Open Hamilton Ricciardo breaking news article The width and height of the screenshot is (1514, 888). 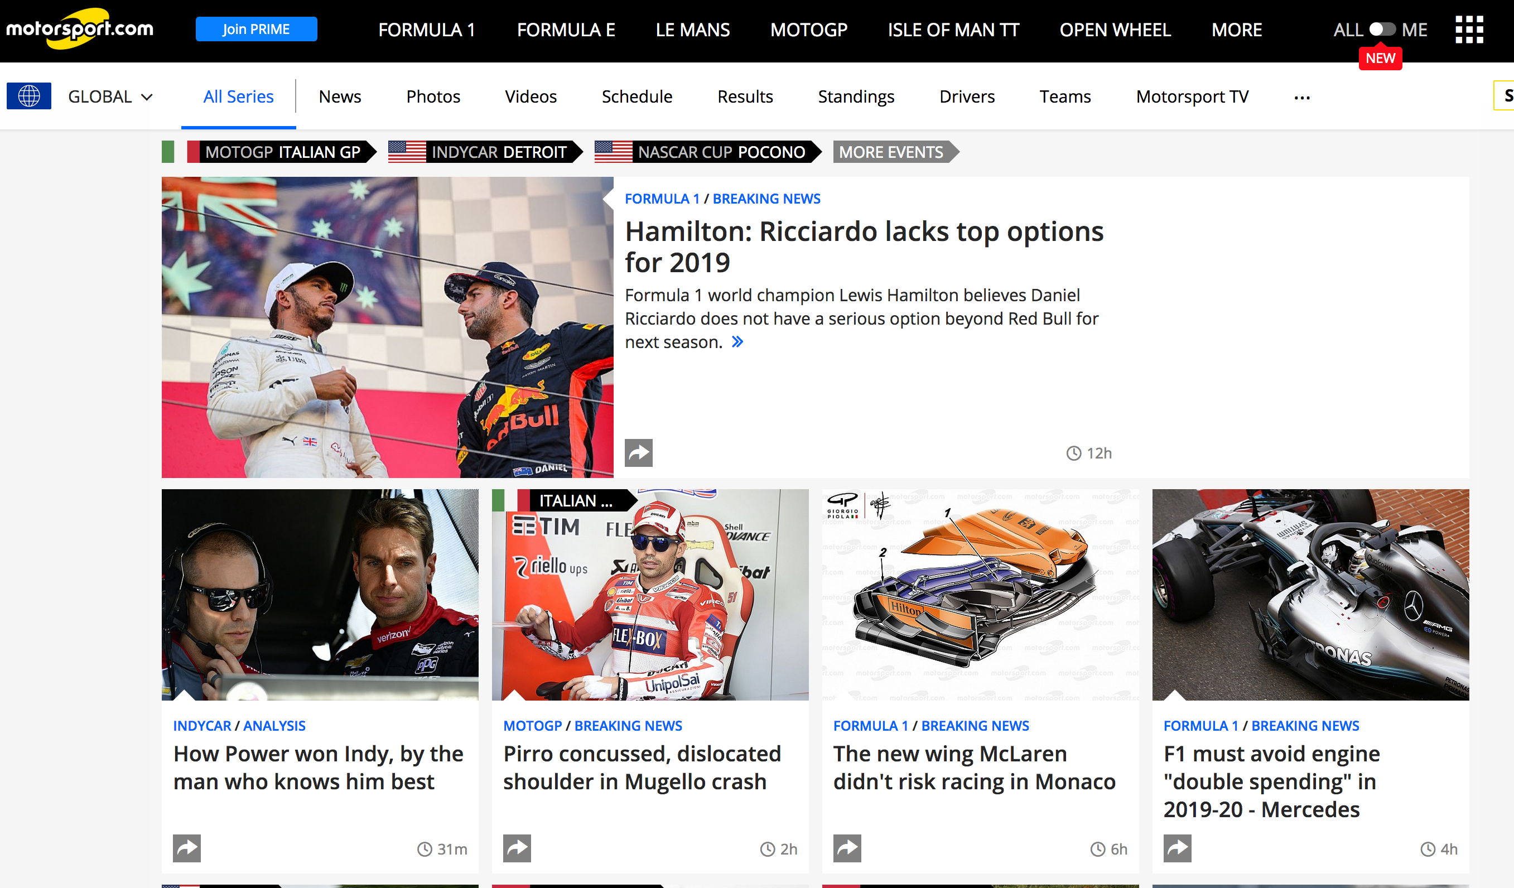tap(866, 245)
